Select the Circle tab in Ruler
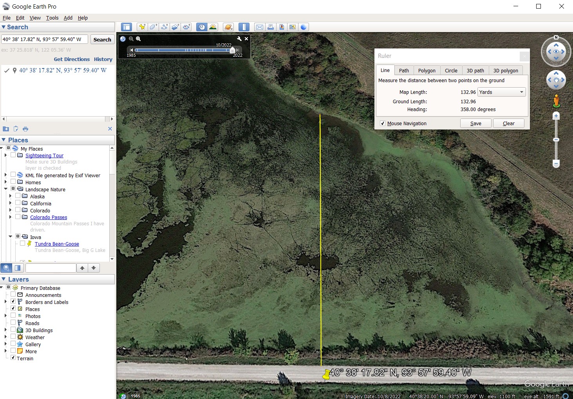This screenshot has height=399, width=573. click(451, 70)
